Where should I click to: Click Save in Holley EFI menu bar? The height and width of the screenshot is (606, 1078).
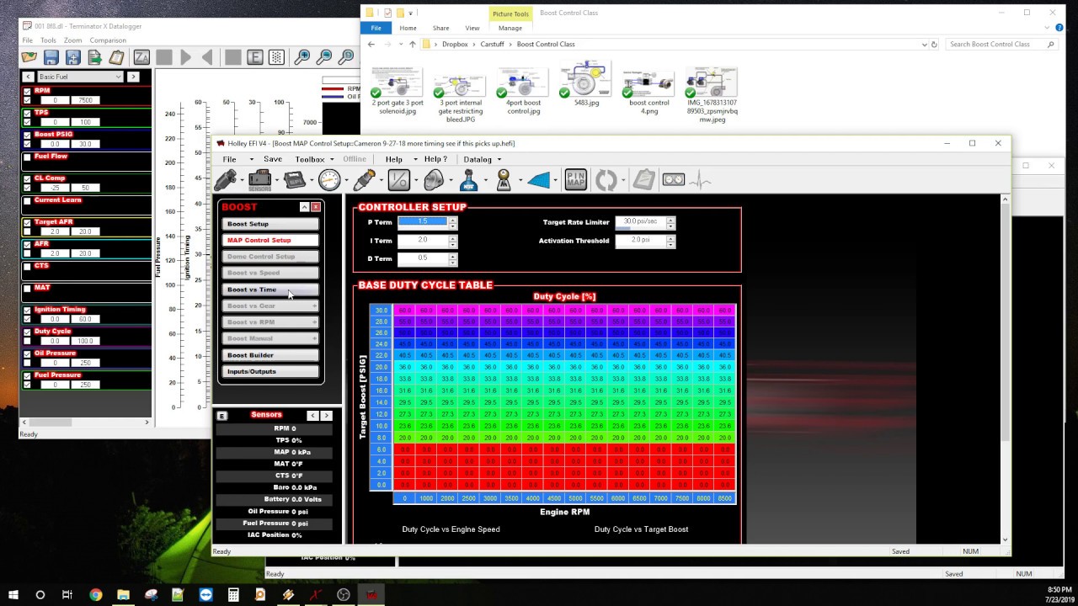[273, 159]
